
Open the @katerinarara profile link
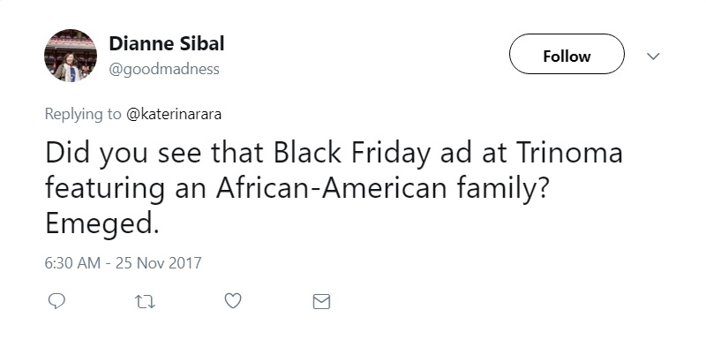(173, 115)
